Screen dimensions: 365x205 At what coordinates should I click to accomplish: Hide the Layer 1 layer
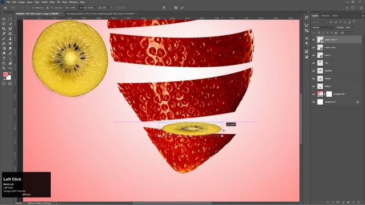tap(313, 55)
